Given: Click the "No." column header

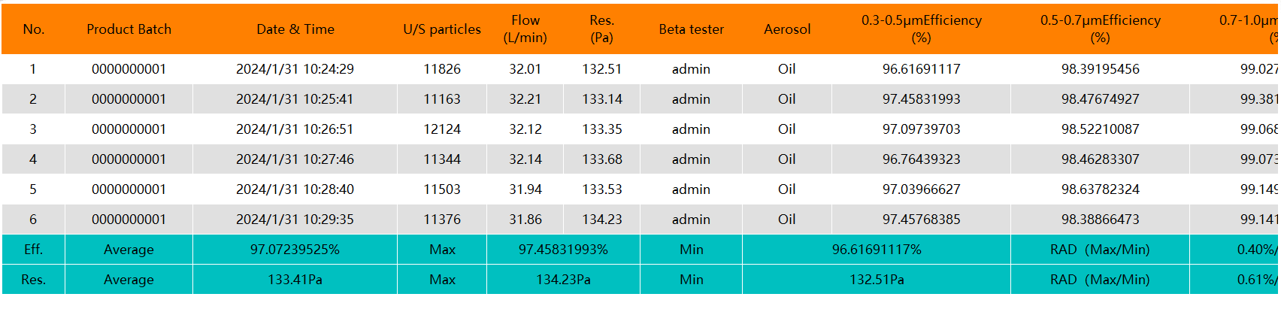Looking at the screenshot, I should 33,29.
